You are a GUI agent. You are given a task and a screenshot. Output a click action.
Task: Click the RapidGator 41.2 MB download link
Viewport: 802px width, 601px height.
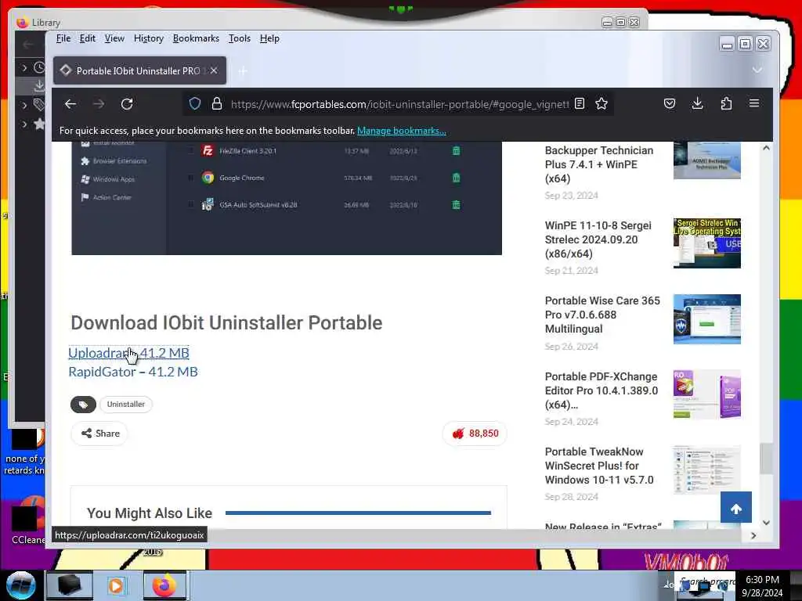(x=133, y=372)
